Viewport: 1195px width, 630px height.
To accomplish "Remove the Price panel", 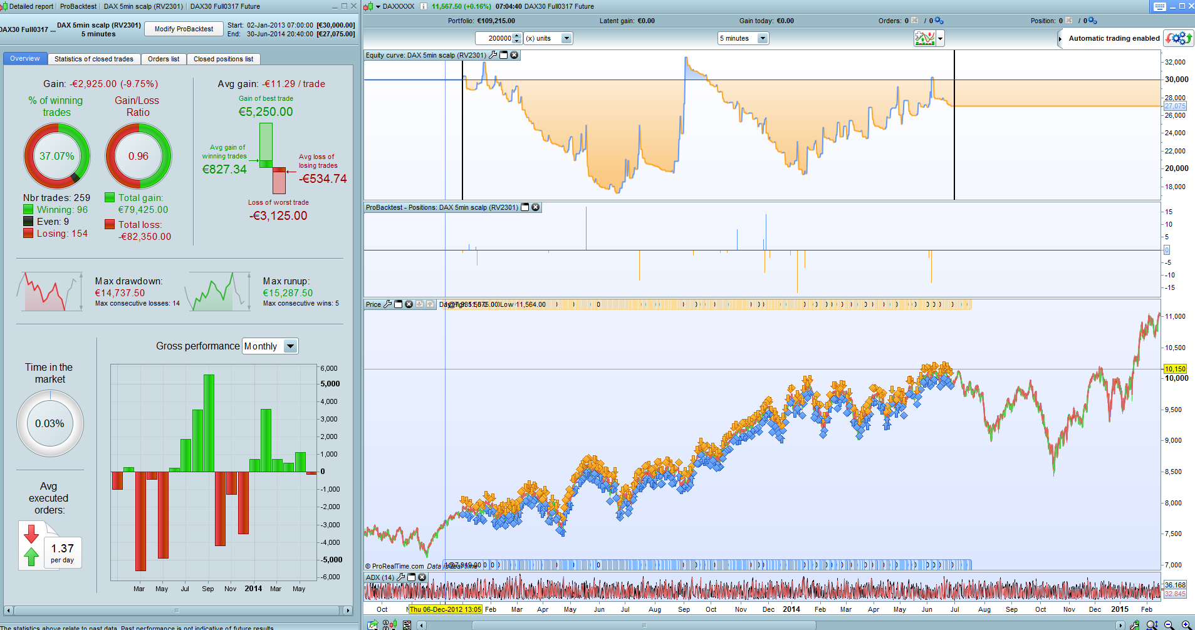I will coord(409,304).
